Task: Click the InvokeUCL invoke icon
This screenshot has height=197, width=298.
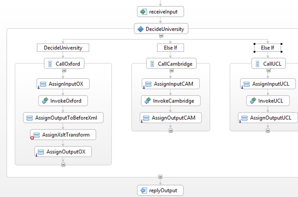Action: click(253, 101)
